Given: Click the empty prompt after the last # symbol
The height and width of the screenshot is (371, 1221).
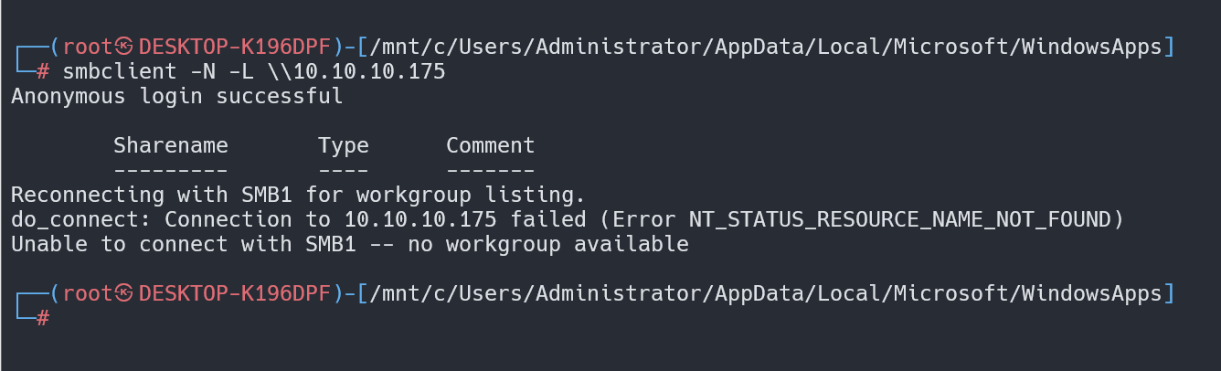Looking at the screenshot, I should (x=62, y=318).
